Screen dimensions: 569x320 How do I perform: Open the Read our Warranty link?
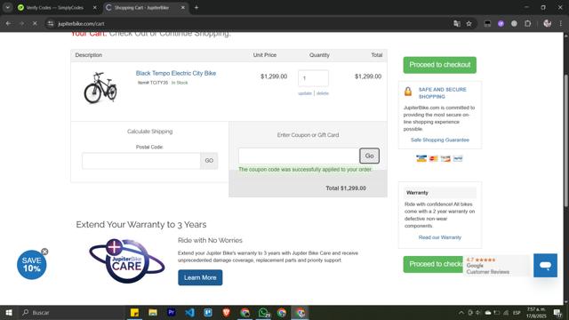[440, 237]
